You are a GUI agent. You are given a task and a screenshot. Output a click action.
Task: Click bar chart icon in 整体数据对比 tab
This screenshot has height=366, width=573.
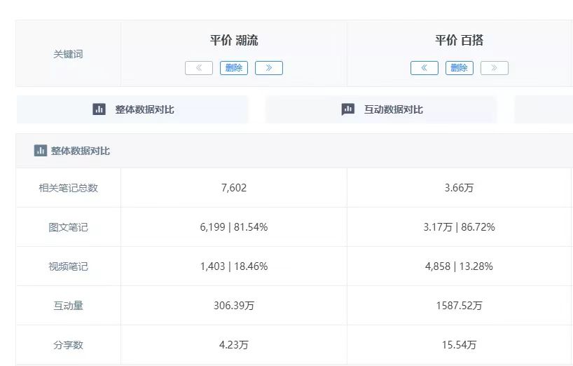coord(99,109)
